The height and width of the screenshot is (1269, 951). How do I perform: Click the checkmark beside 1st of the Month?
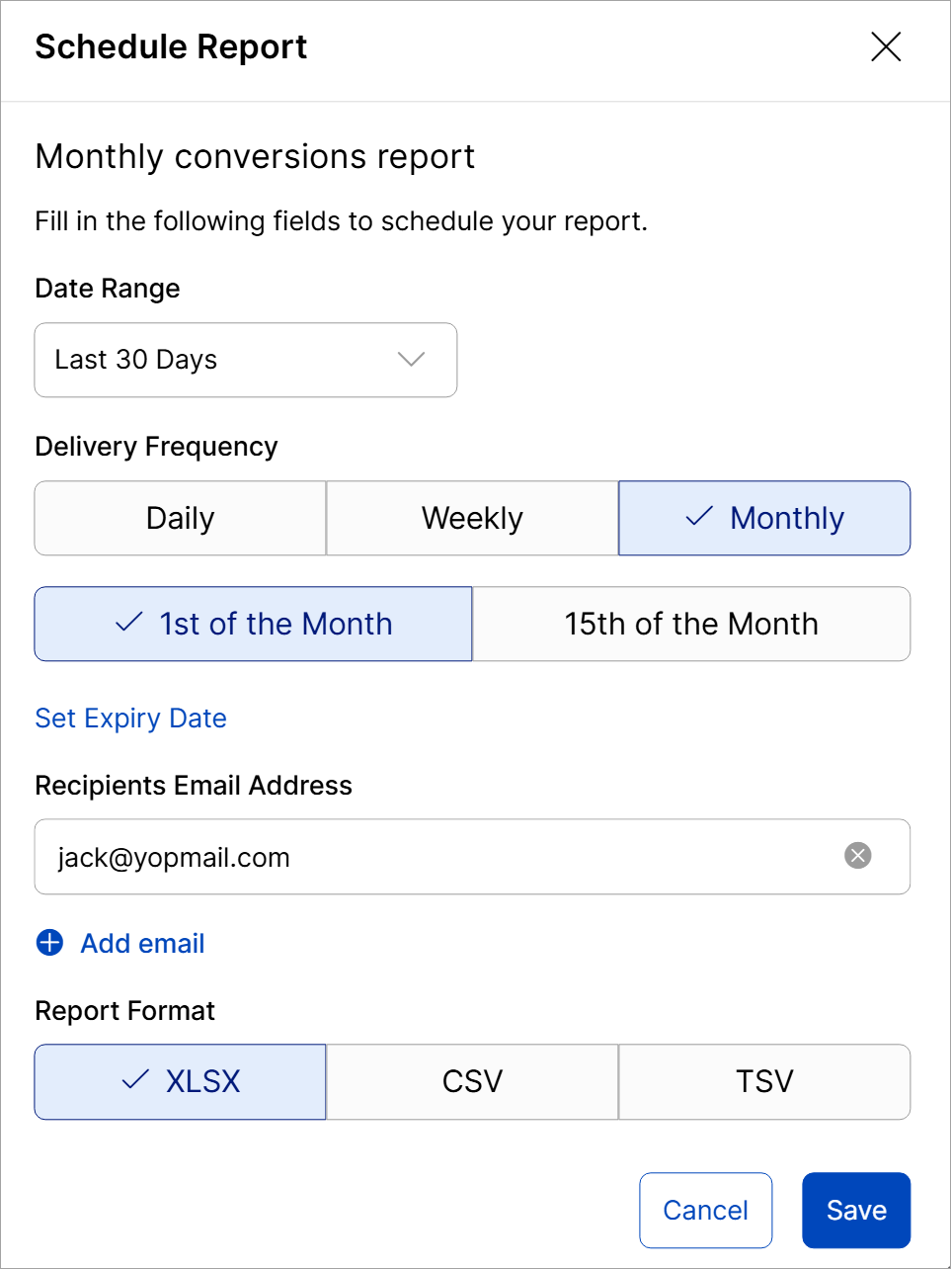[x=129, y=624]
